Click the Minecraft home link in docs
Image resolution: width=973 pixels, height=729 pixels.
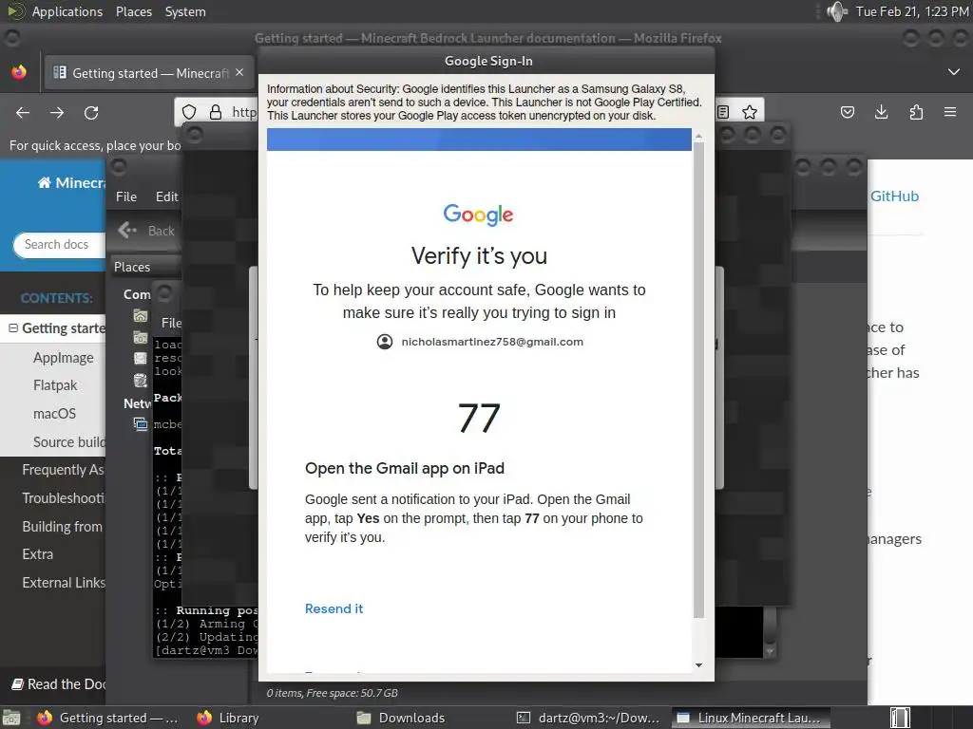coord(70,182)
